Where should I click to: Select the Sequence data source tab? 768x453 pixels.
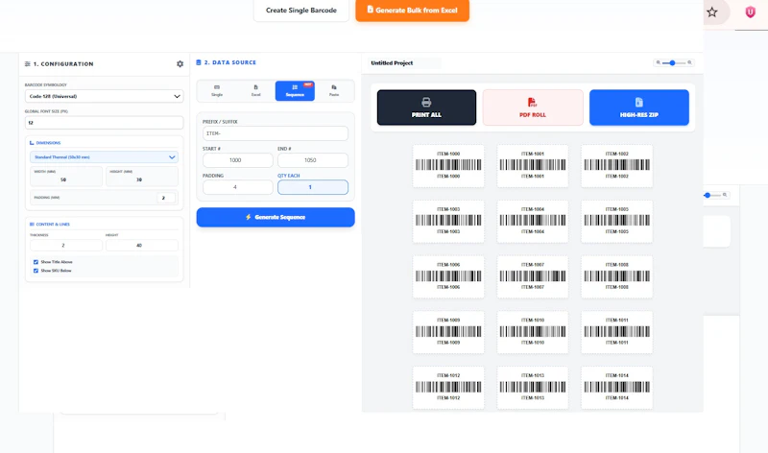click(295, 90)
